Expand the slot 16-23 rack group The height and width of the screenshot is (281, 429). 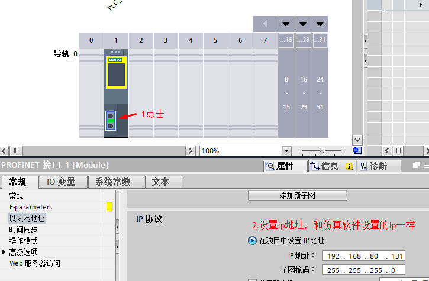[303, 24]
